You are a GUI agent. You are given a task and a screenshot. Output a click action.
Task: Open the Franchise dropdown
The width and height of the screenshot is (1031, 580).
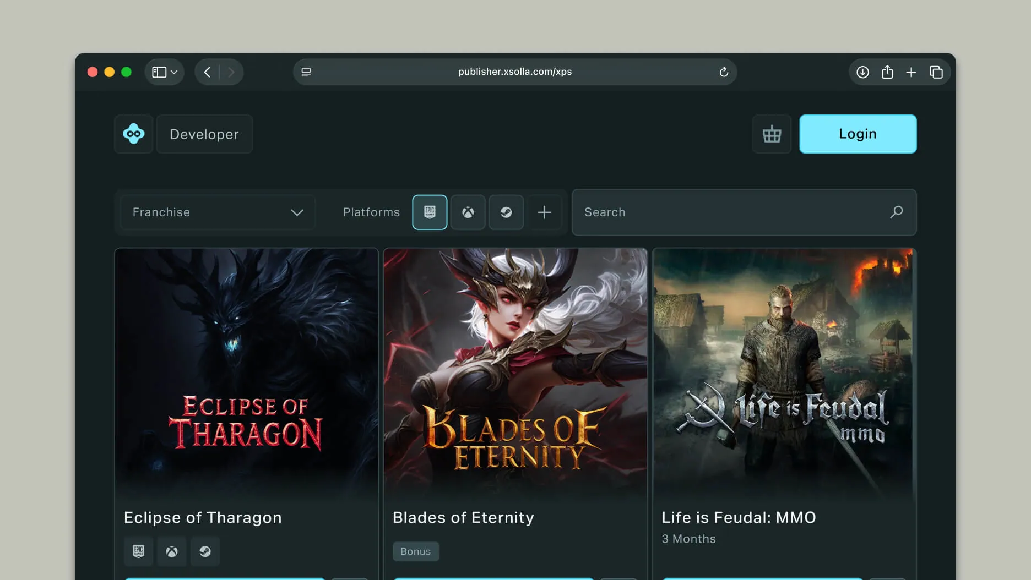click(x=218, y=212)
